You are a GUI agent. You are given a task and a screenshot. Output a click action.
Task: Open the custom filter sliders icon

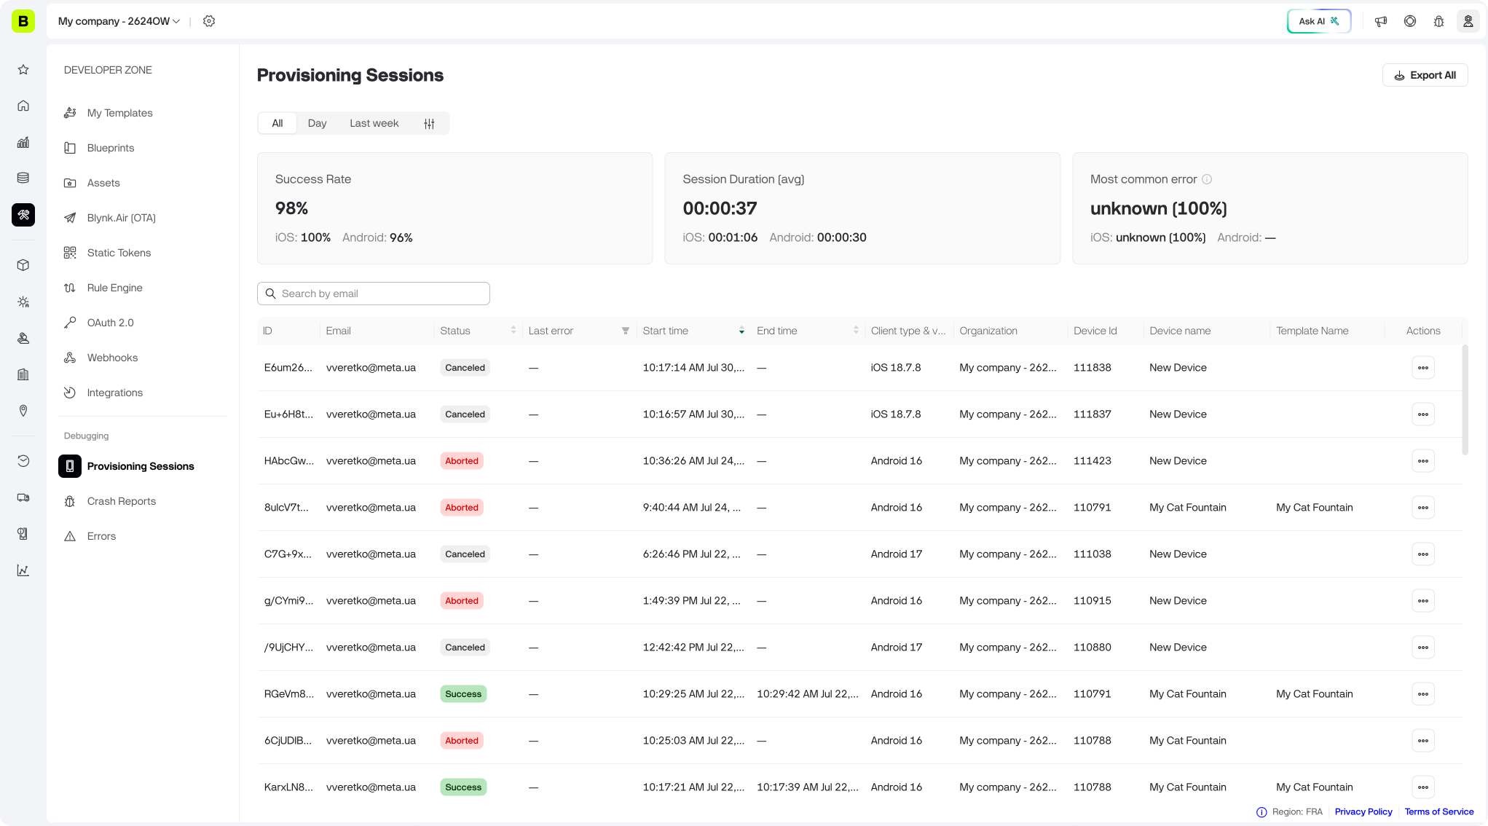pyautogui.click(x=430, y=124)
